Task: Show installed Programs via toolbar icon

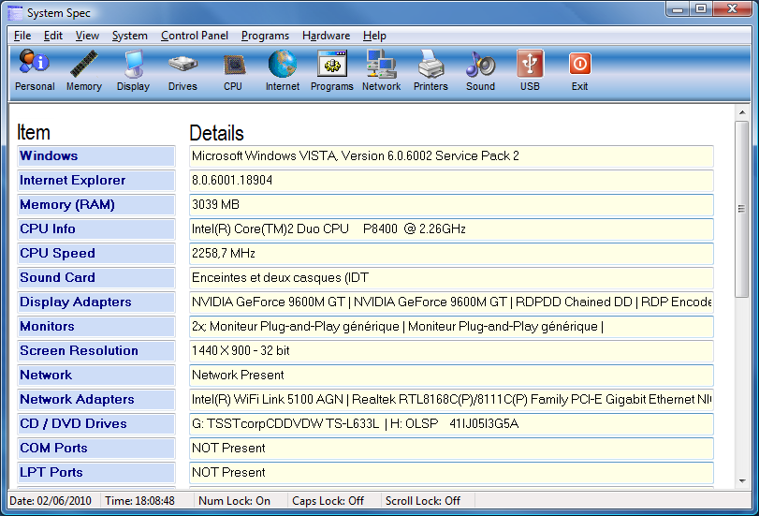Action: point(332,71)
